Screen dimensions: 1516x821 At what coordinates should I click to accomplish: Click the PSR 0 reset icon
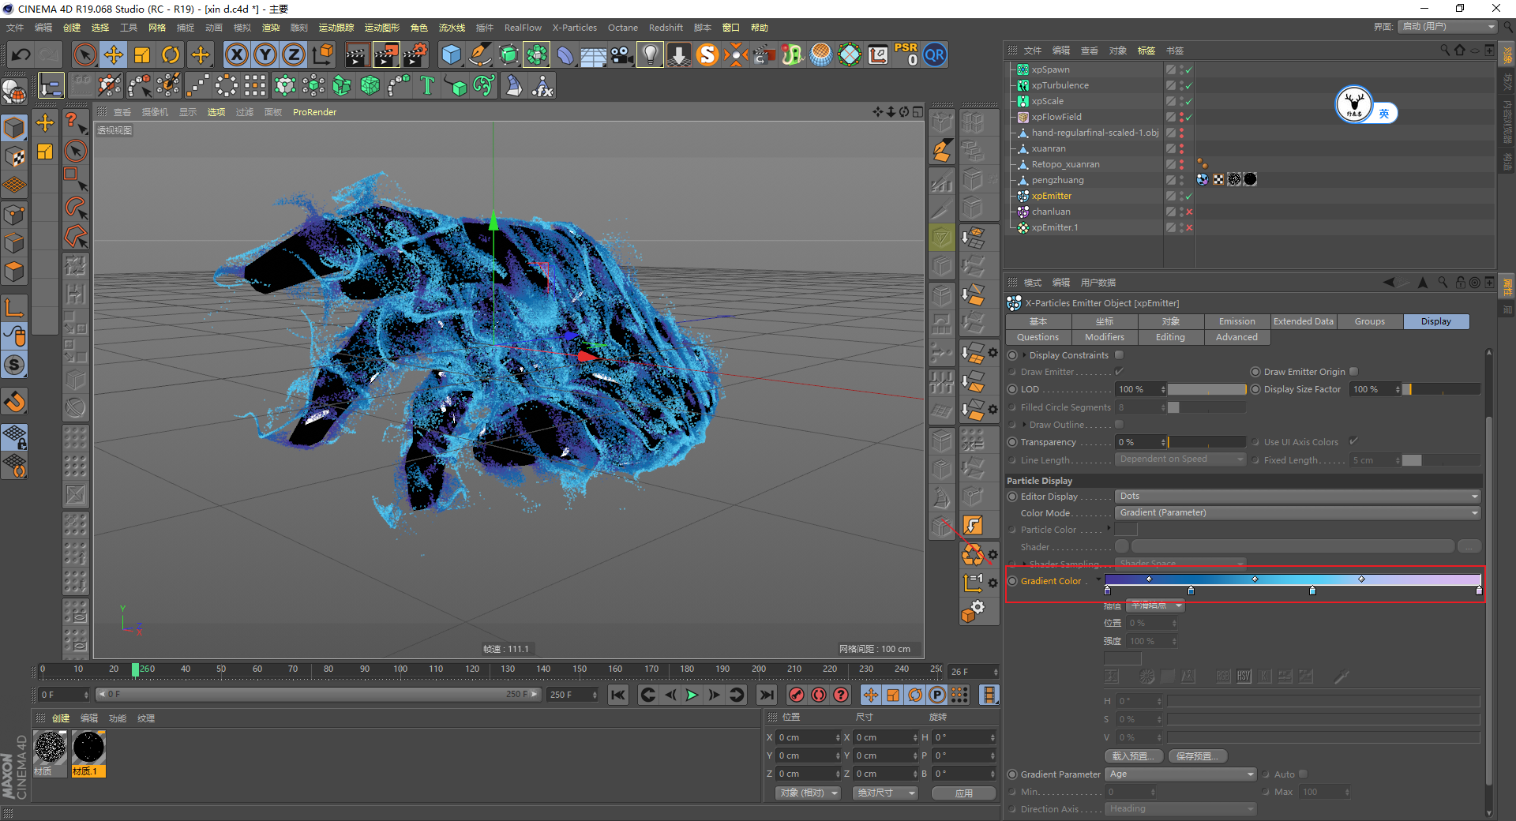click(x=906, y=54)
